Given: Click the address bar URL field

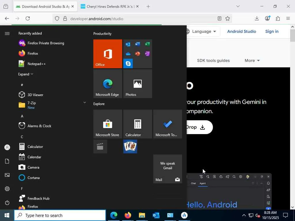Looking at the screenshot, I should 143,19.
